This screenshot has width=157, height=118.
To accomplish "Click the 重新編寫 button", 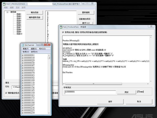I will pos(86,13).
